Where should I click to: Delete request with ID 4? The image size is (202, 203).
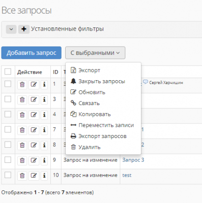[22, 115]
